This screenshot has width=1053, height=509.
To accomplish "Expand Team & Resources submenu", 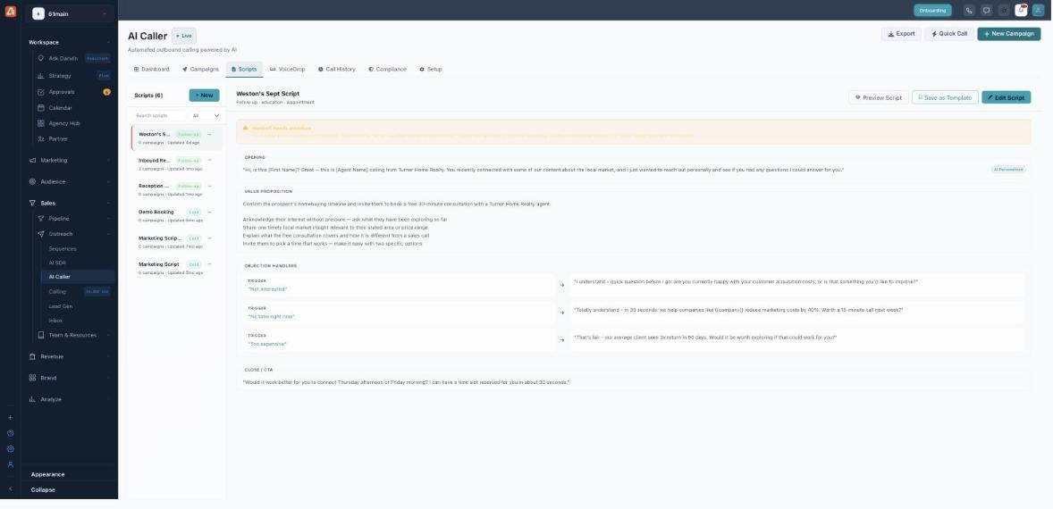I will coord(74,335).
